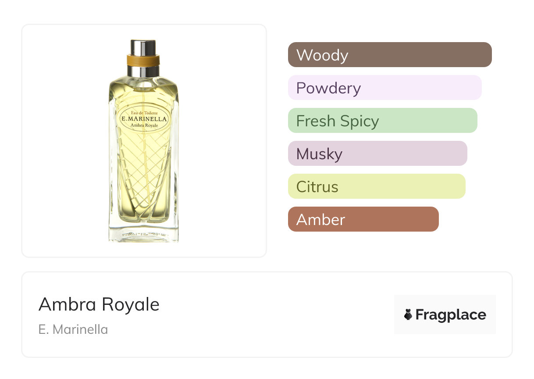The height and width of the screenshot is (379, 534).
Task: Pick the Citrus accord bar
Action: tap(376, 186)
